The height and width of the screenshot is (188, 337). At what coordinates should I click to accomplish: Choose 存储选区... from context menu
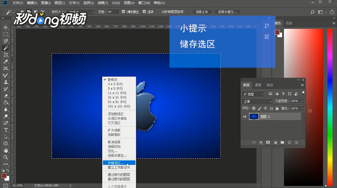coord(119,163)
